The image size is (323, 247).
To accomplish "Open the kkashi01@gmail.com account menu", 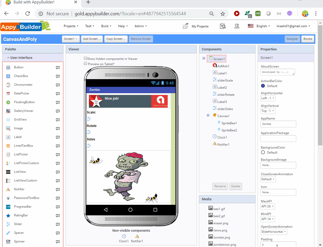I will 293,26.
